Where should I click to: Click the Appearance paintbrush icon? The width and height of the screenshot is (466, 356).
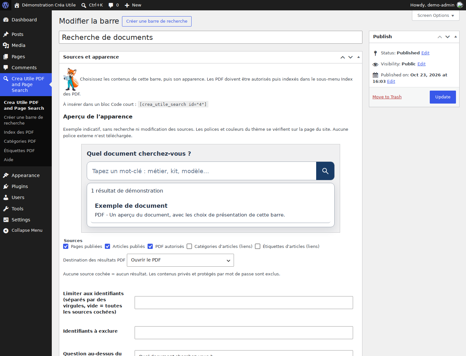6,175
